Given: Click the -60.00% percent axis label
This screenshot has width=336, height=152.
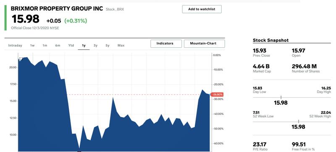Looking at the screenshot, I should [x=218, y=144].
